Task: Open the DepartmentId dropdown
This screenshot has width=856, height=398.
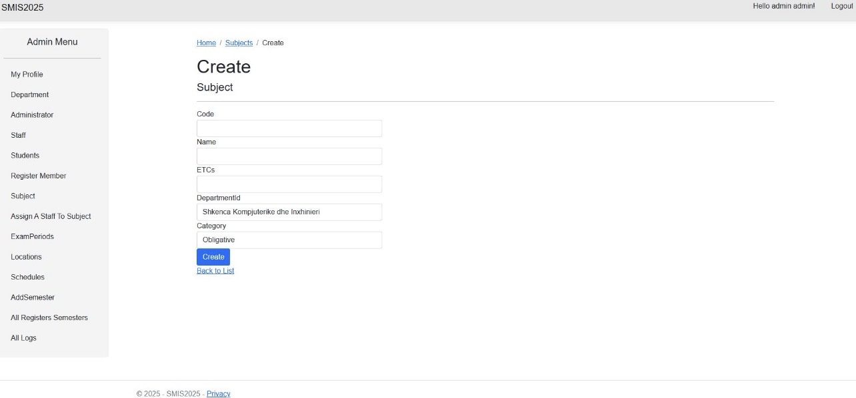Action: coord(289,212)
